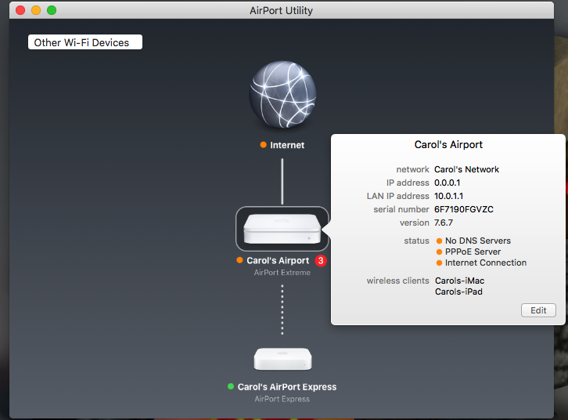Minimize the AirPort Utility window with yellow button

pyautogui.click(x=36, y=10)
